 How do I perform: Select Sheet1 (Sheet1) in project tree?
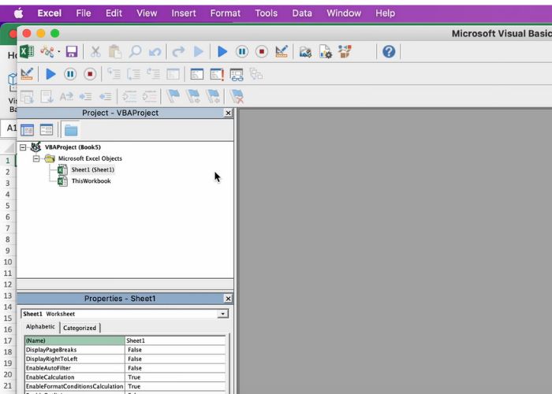click(92, 170)
